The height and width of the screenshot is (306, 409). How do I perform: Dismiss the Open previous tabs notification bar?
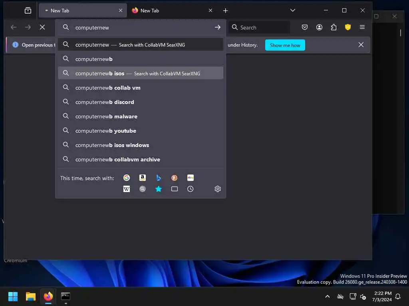coord(361,45)
